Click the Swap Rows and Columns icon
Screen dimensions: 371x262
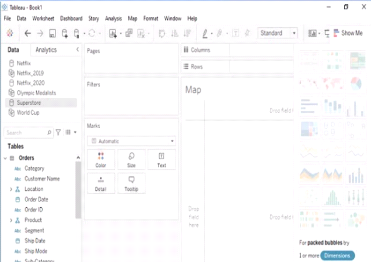[162, 33]
